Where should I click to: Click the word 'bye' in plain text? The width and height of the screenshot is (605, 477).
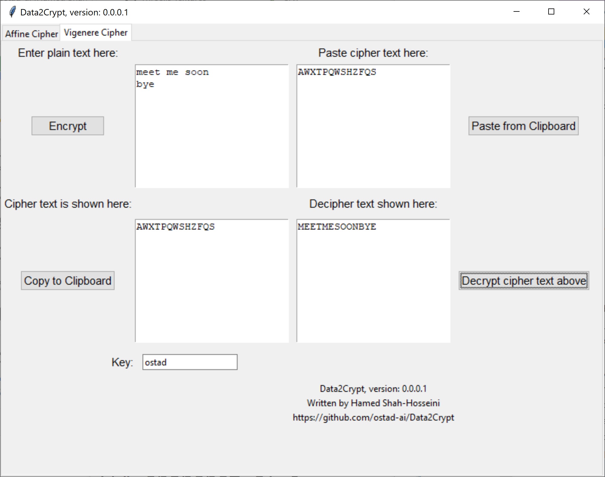[145, 84]
